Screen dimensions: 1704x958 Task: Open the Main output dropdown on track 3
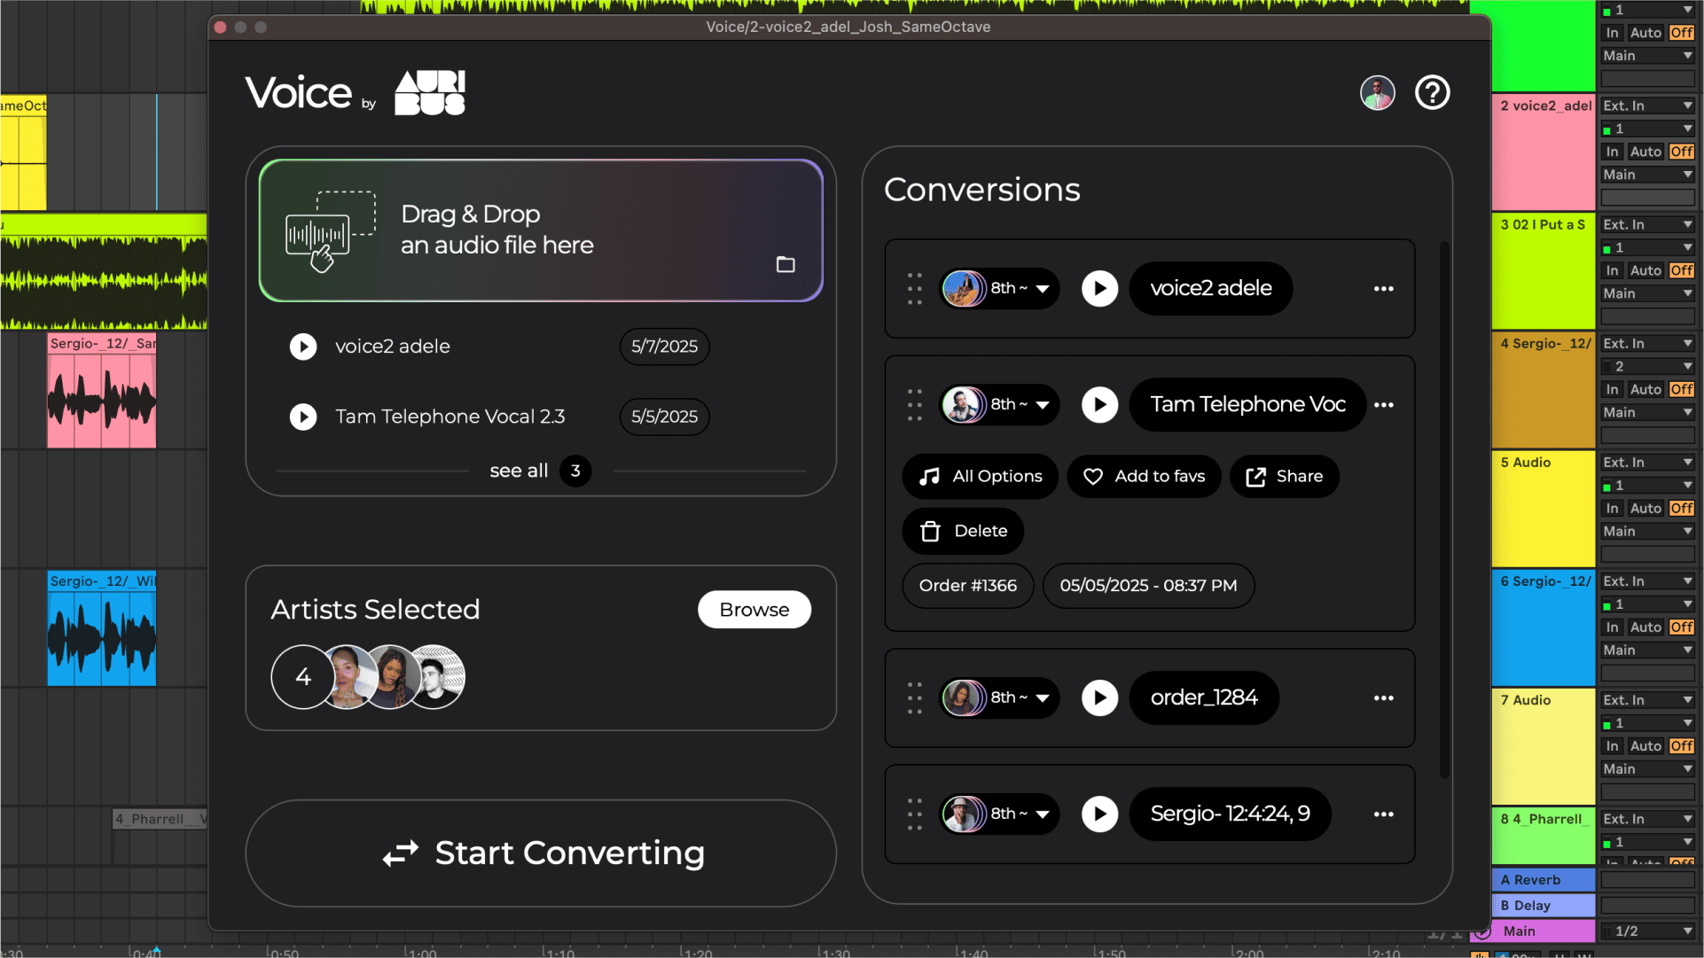pos(1645,293)
